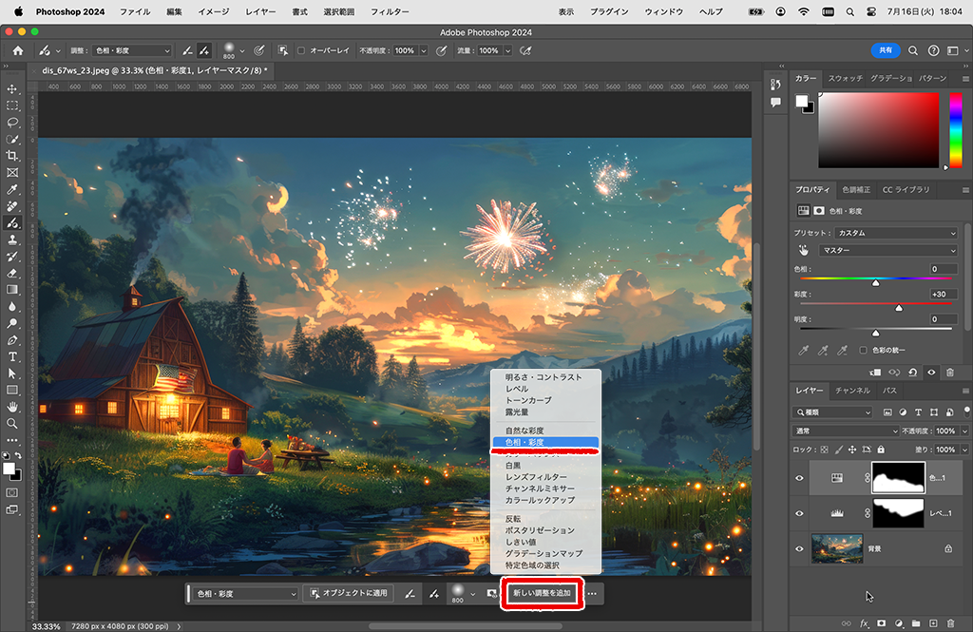973x632 pixels.
Task: Open 色相・彩度 dropdown in contextual task bar
Action: pyautogui.click(x=246, y=593)
